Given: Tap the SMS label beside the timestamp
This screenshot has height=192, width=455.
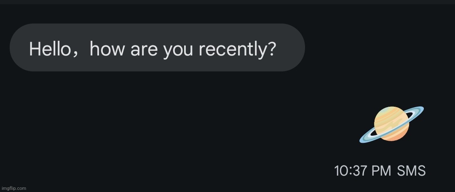Looking at the screenshot, I should (x=411, y=171).
